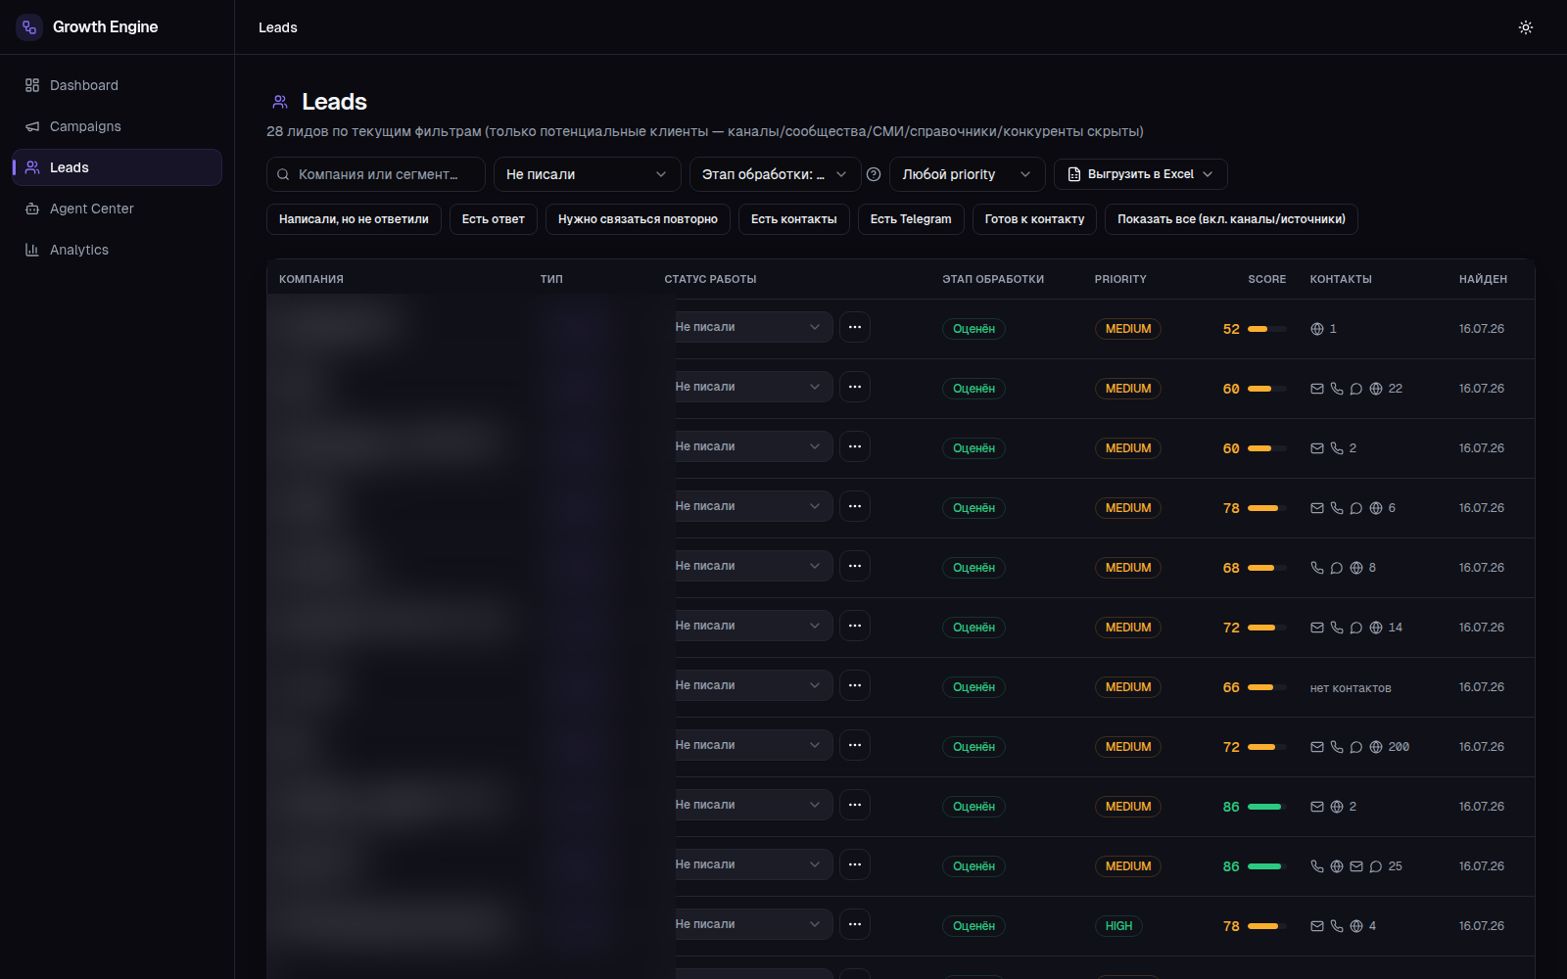Click 'Показать все (вкл. каналы/источники)' button
Screen dimensions: 1567x979
(x=1231, y=219)
